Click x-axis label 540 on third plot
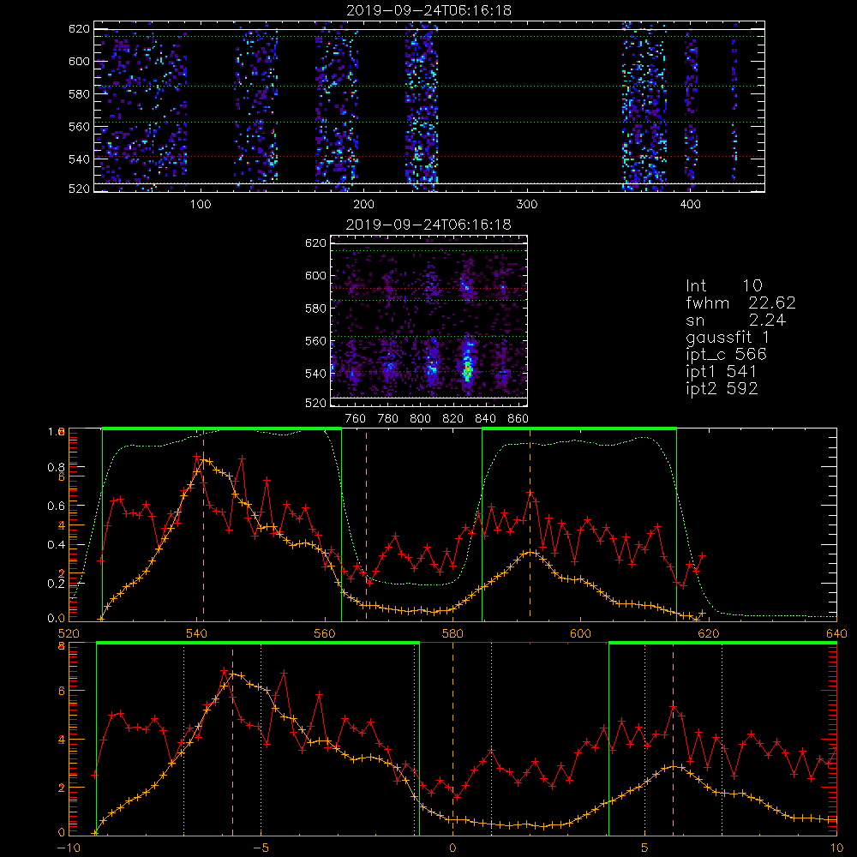Viewport: 857px width, 857px height. (x=197, y=634)
